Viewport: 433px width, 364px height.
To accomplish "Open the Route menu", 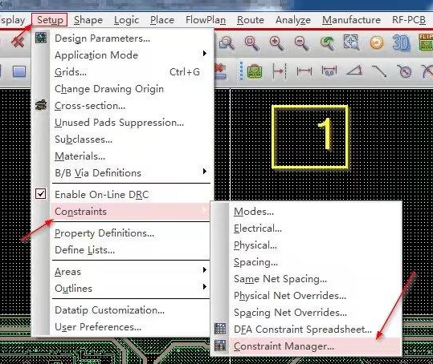I will [251, 20].
